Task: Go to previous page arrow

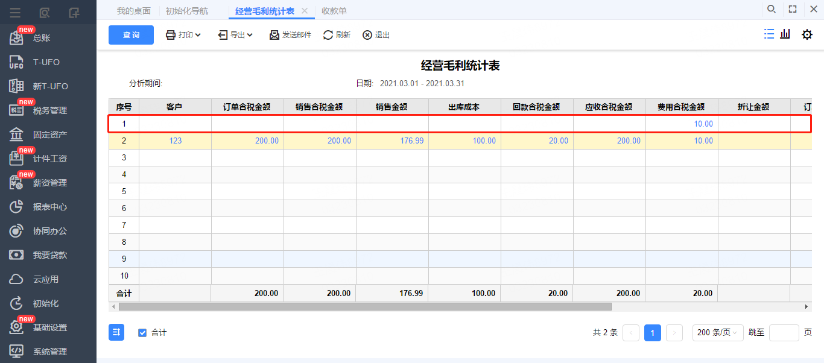Action: click(x=631, y=332)
